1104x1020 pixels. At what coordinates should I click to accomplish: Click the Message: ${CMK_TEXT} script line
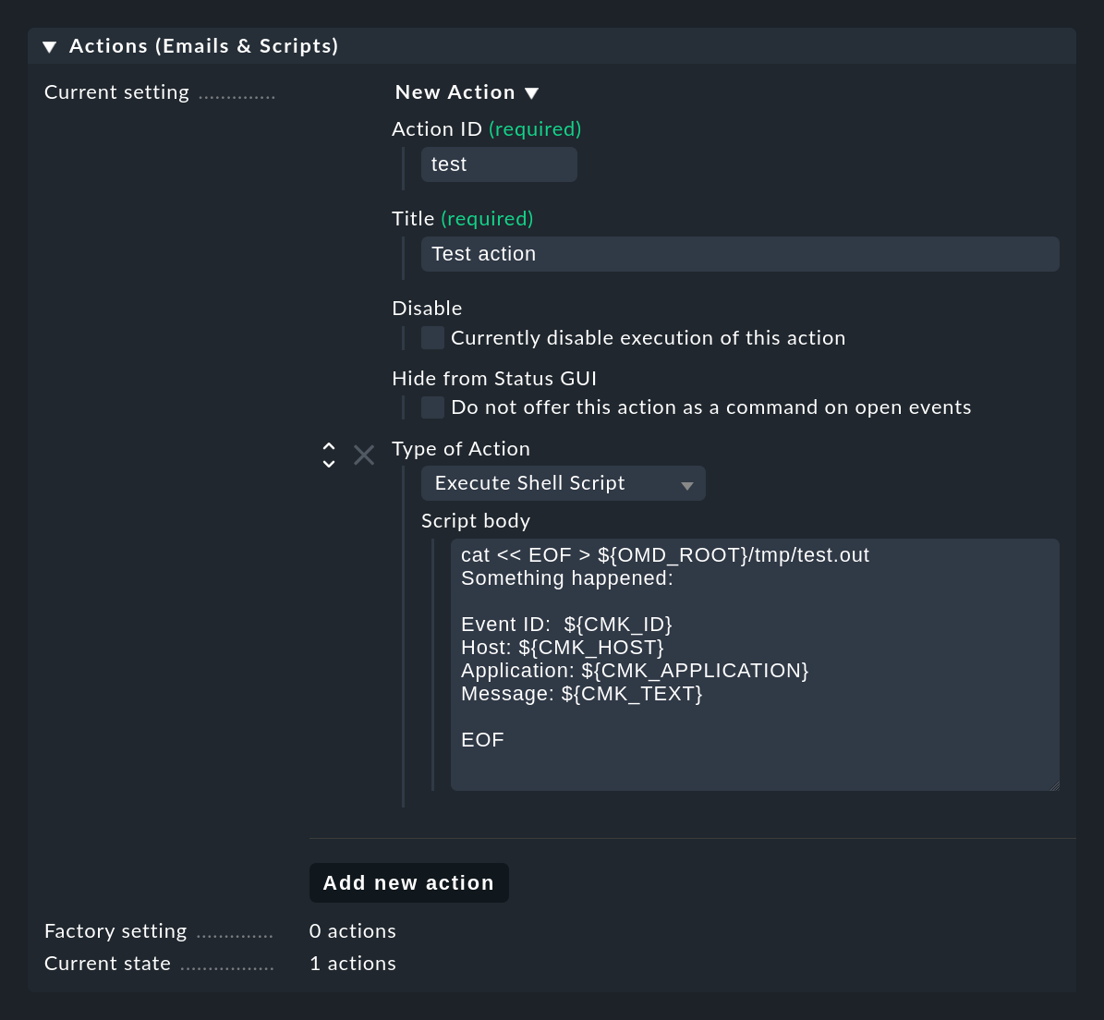581,694
